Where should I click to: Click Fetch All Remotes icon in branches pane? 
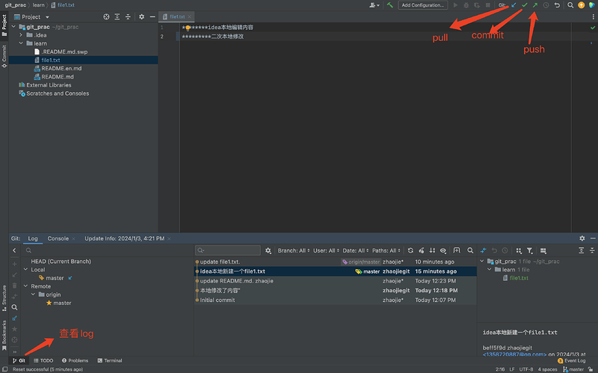tap(14, 318)
